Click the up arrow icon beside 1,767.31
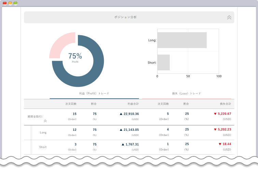Viewport: 258px width, 169px height. point(123,144)
